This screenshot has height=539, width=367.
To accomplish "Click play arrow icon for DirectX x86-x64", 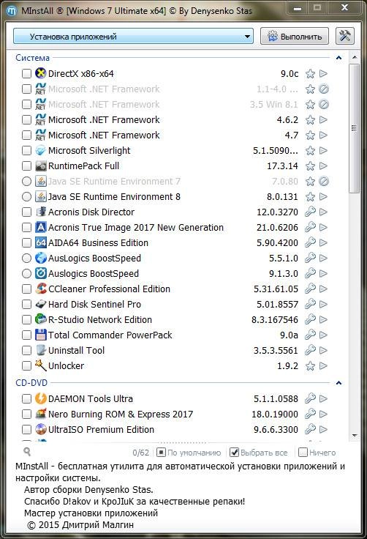I will coord(323,73).
